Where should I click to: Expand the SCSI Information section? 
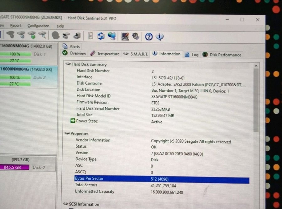[66, 204]
